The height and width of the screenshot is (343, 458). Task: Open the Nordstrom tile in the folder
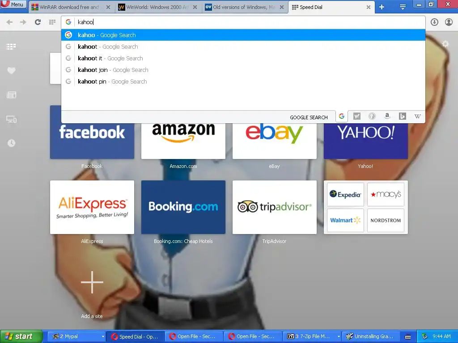click(x=386, y=220)
